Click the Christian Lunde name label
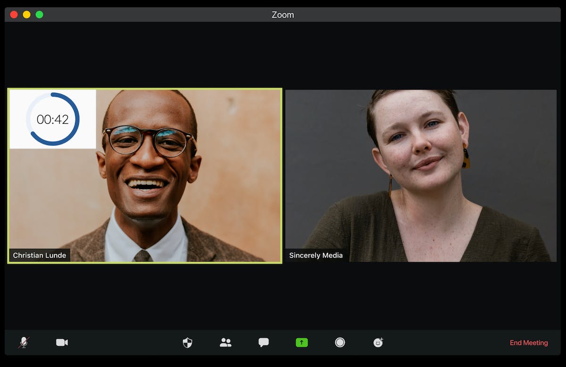This screenshot has width=566, height=367. point(40,255)
